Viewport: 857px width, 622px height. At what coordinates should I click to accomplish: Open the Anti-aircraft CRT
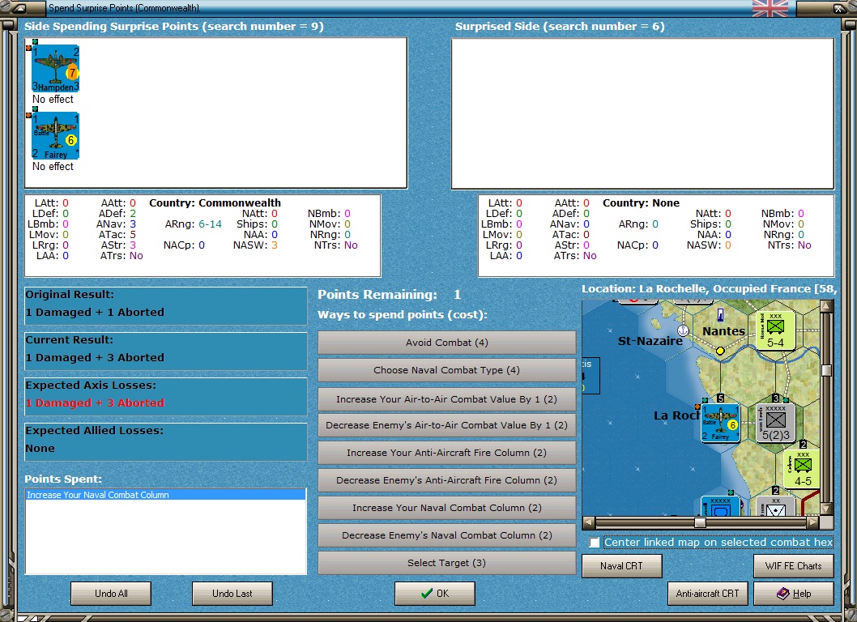click(707, 594)
